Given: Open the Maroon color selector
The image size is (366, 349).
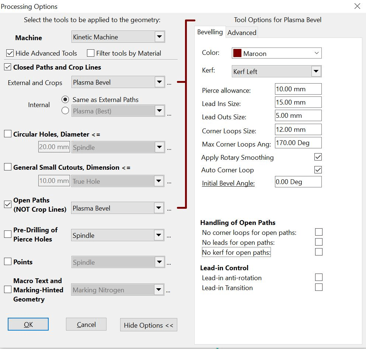Looking at the screenshot, I should 317,53.
